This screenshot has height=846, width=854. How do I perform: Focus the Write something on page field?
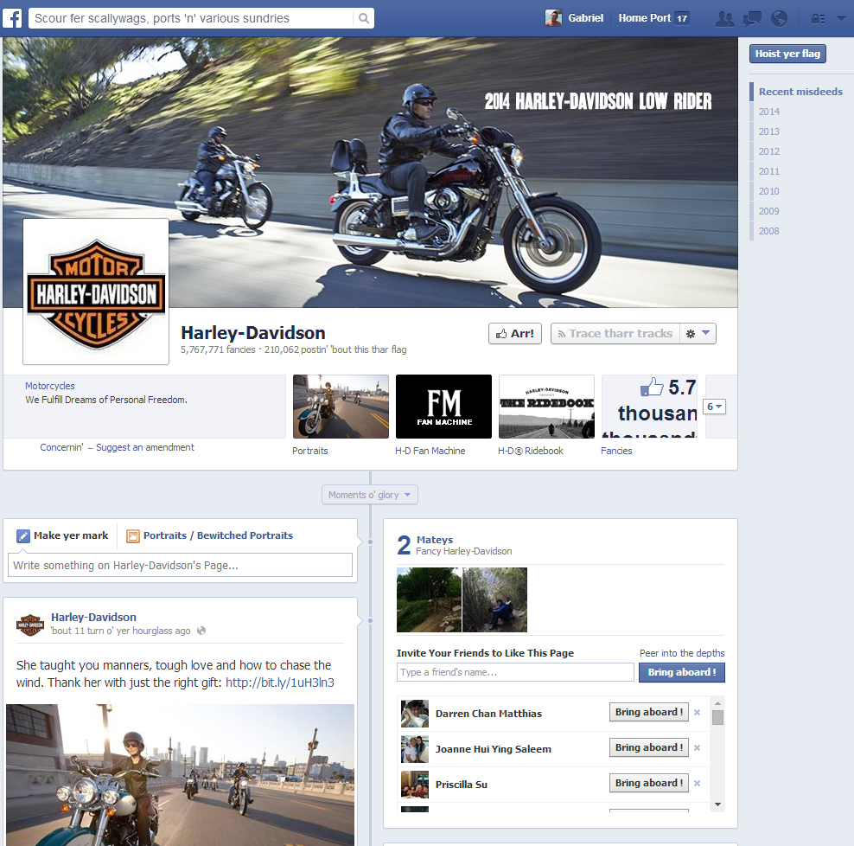point(181,565)
